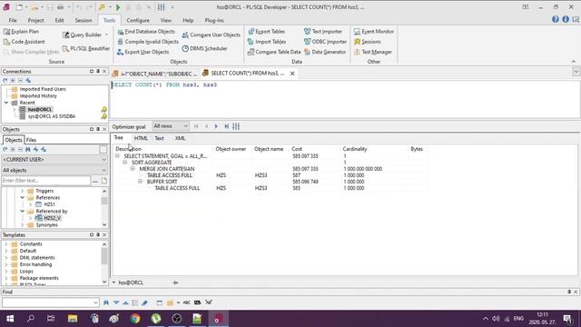The image size is (581, 327).
Task: Open the Sessions tool
Action: 367,42
